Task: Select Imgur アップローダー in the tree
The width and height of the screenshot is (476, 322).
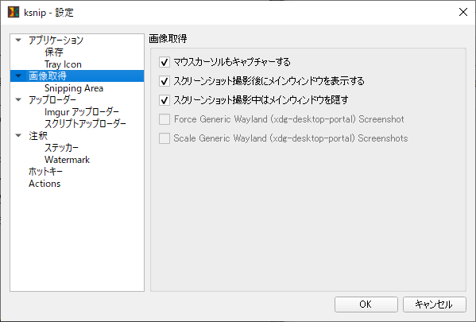Action: pos(82,112)
